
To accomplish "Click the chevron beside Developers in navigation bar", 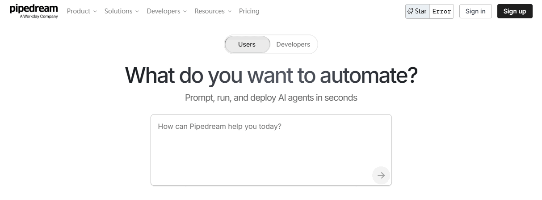I will [x=185, y=12].
